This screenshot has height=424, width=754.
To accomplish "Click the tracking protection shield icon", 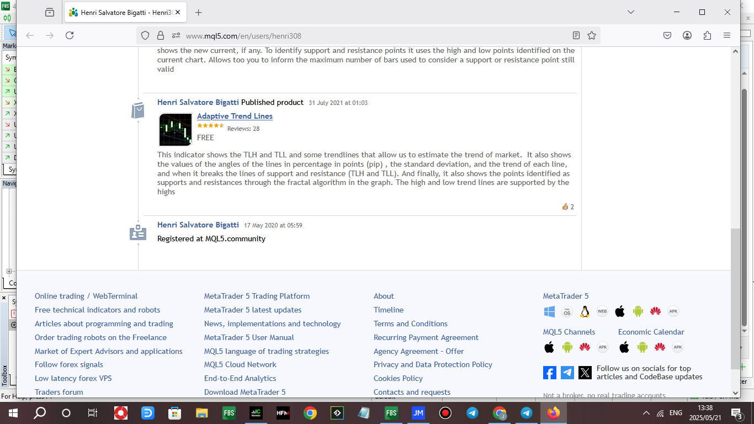I will 145,35.
